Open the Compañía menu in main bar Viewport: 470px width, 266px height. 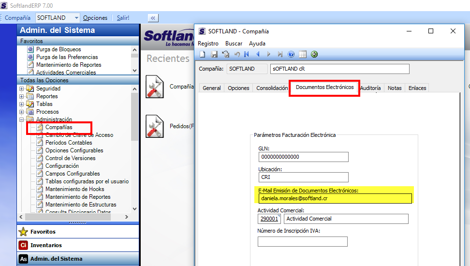coord(18,18)
